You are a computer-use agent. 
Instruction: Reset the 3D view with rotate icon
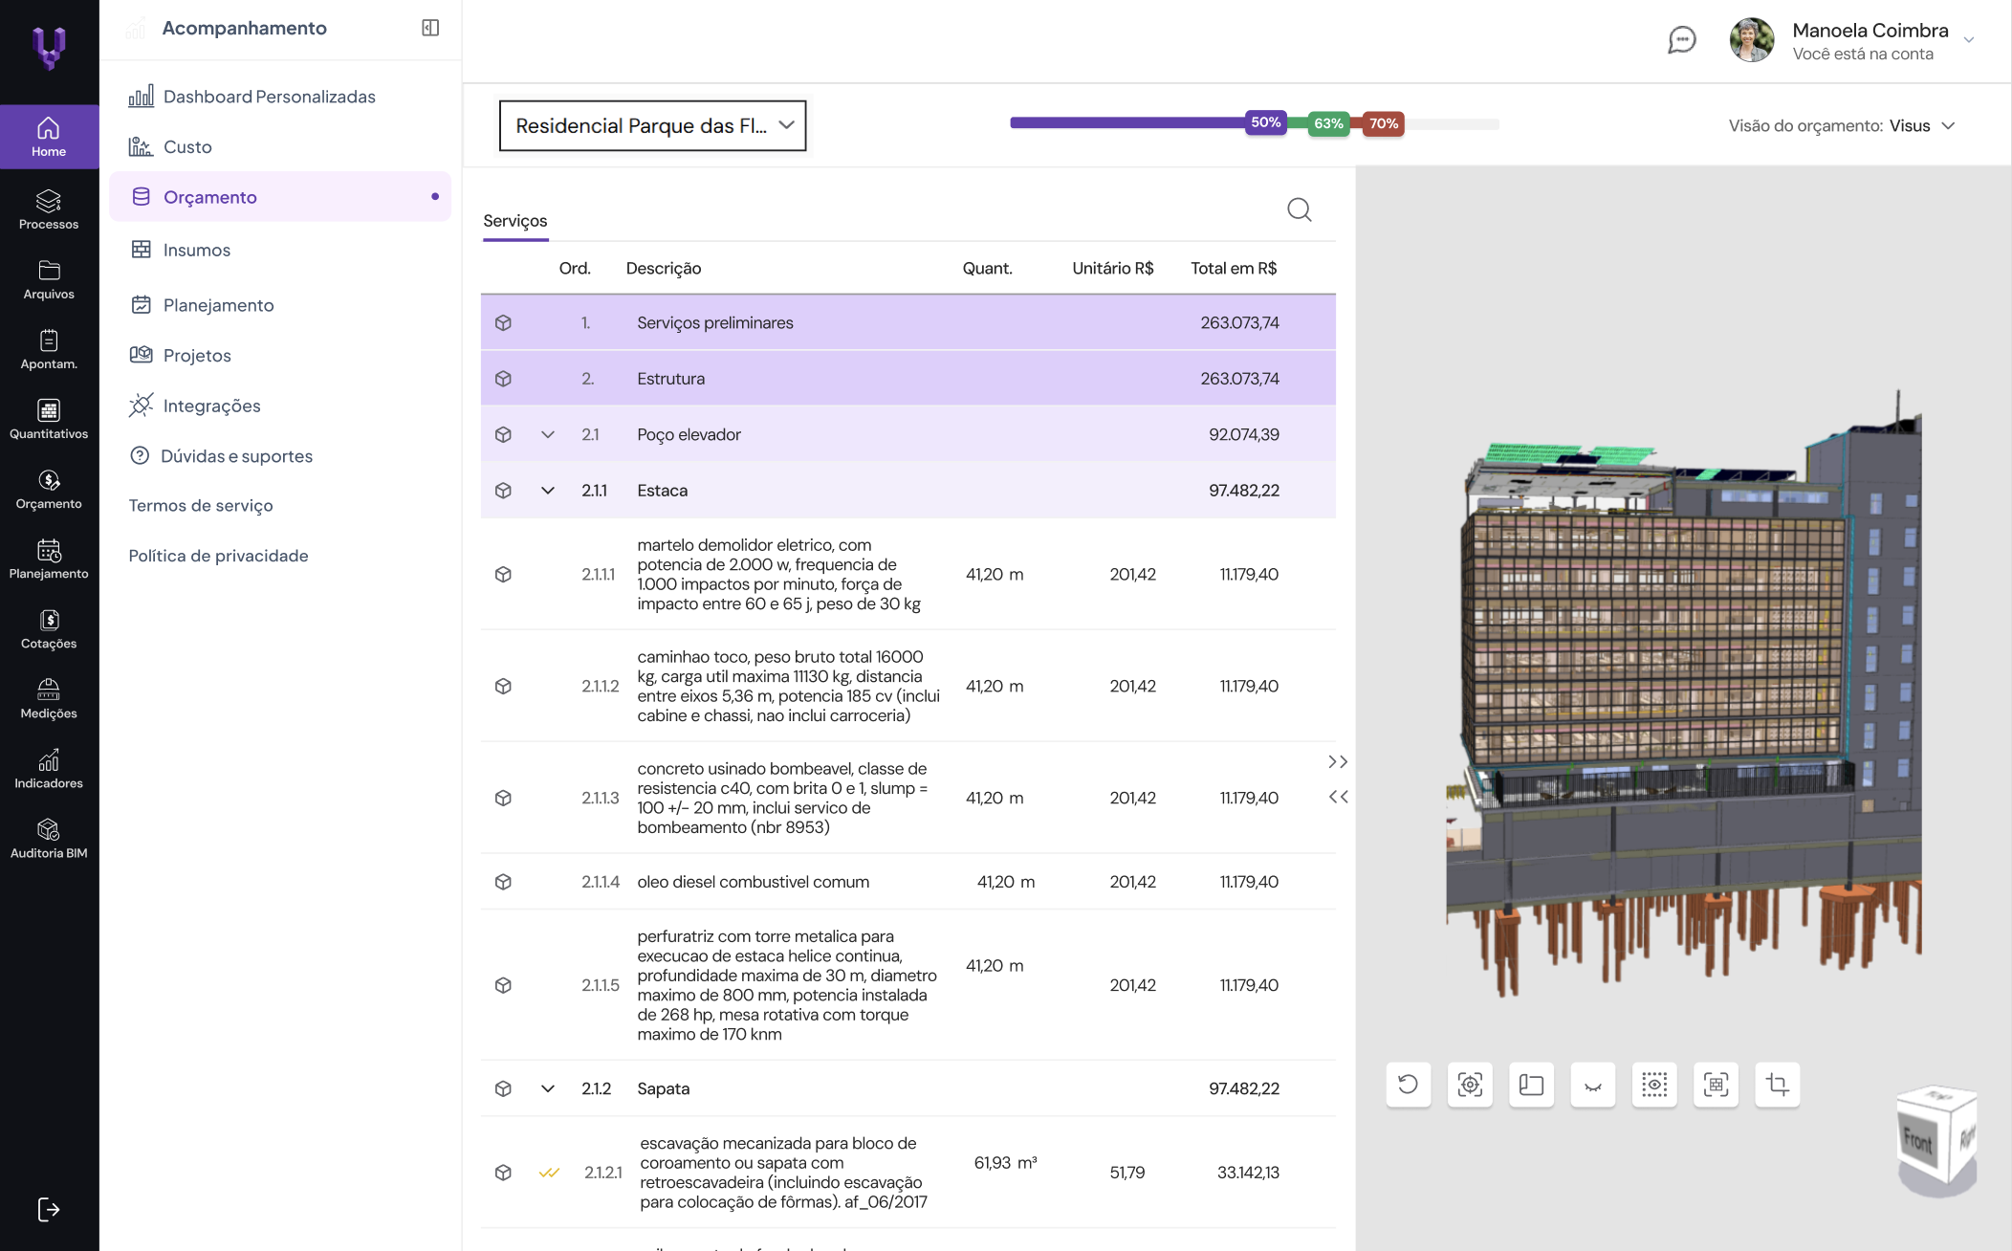pos(1409,1085)
